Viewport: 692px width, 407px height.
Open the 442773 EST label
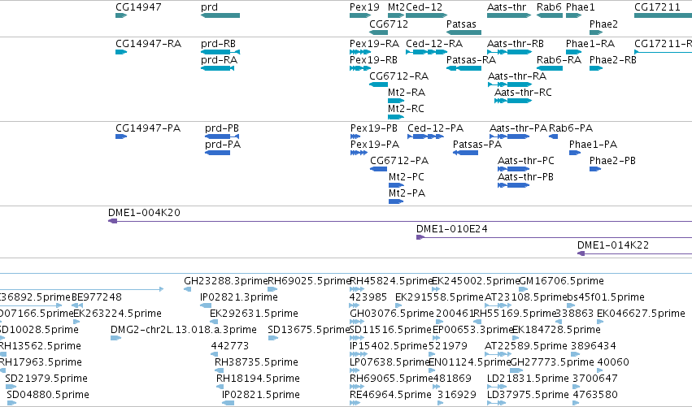[230, 347]
